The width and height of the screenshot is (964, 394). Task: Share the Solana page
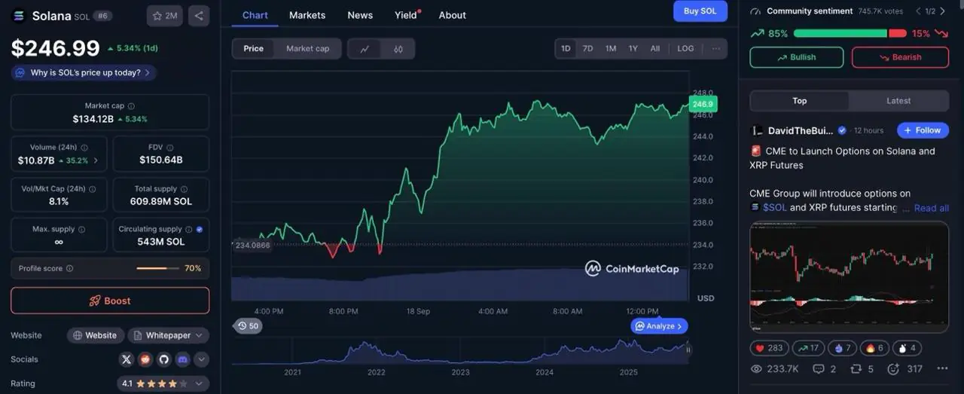[199, 15]
